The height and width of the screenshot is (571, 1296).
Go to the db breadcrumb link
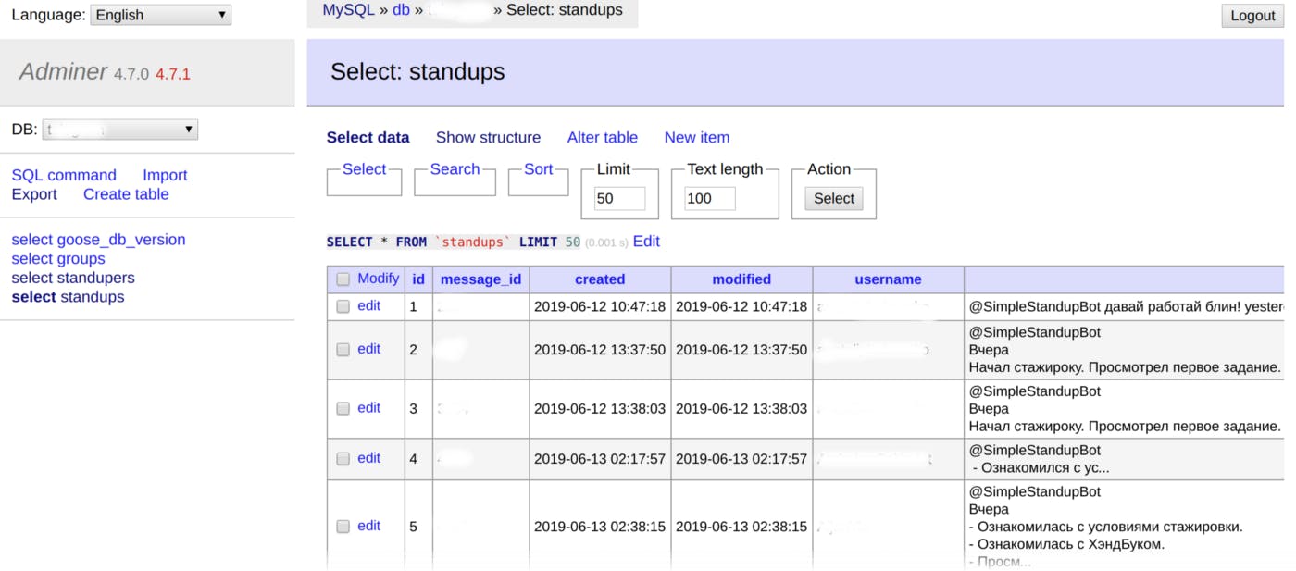[x=401, y=10]
